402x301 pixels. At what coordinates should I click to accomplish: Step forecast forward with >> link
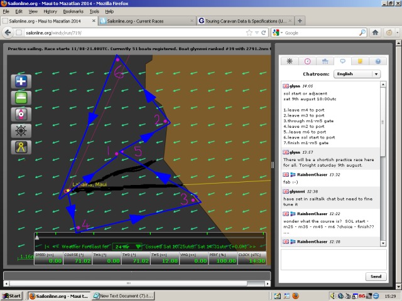(253, 246)
